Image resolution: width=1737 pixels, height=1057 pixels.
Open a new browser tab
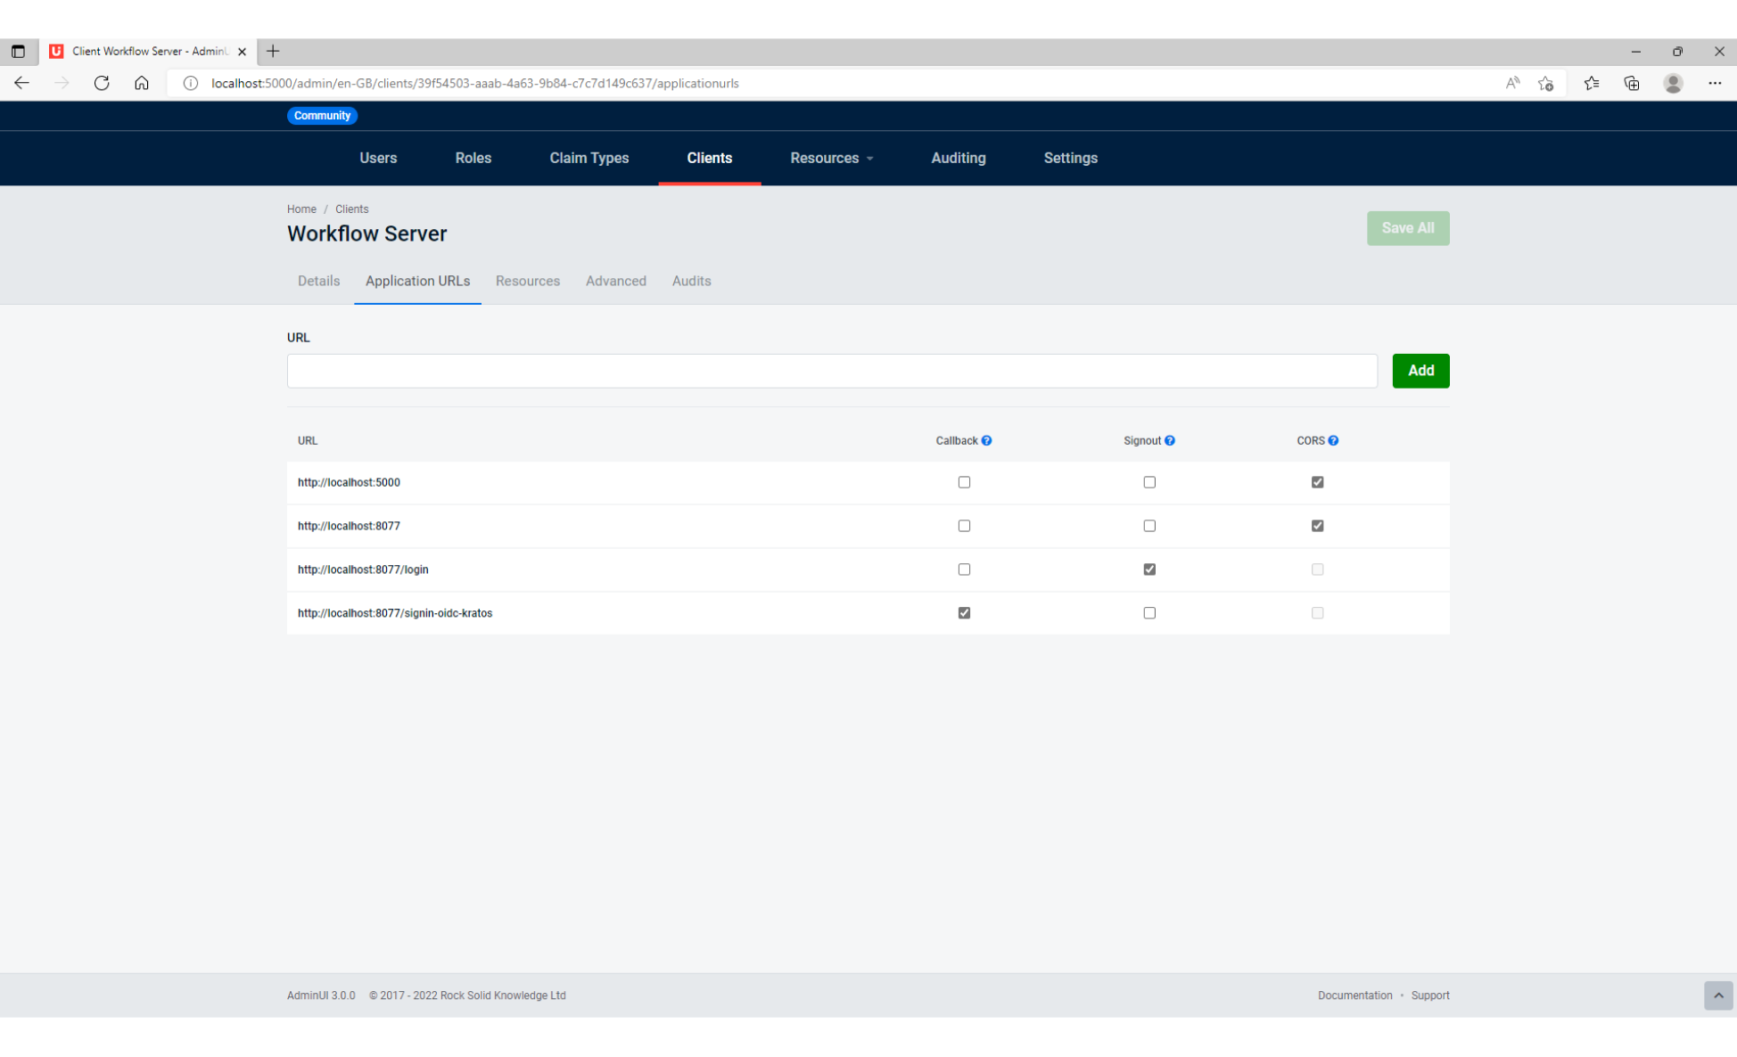point(273,52)
